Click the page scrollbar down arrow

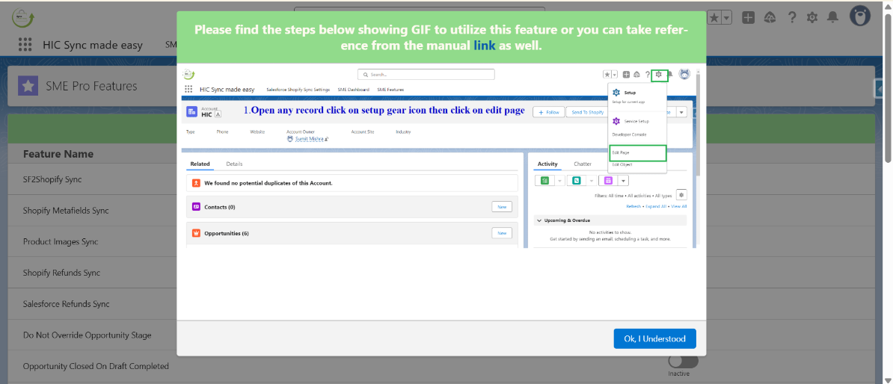pyautogui.click(x=888, y=379)
